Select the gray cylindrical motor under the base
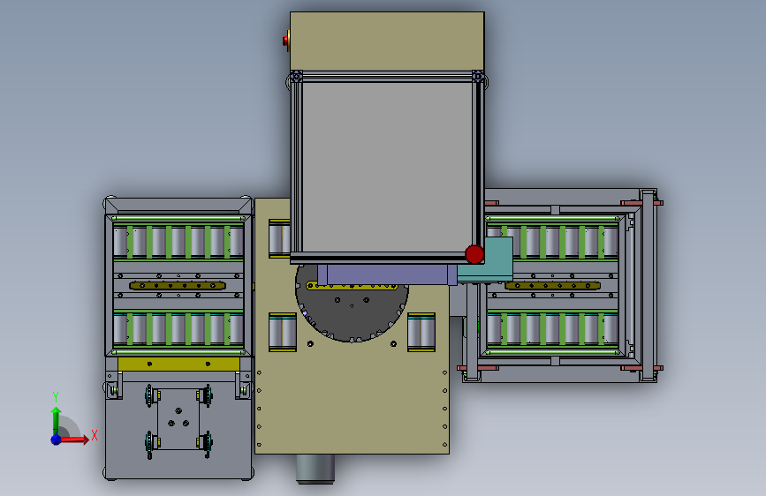Viewport: 766px width, 496px height. [x=315, y=469]
